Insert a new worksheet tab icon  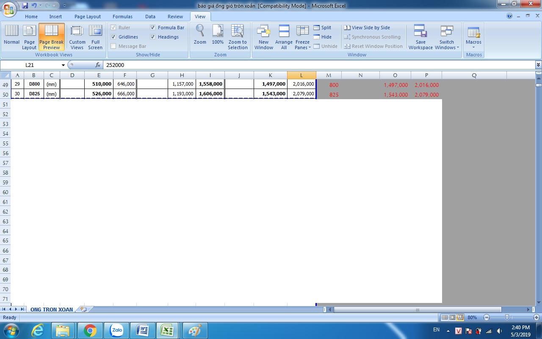click(x=83, y=309)
